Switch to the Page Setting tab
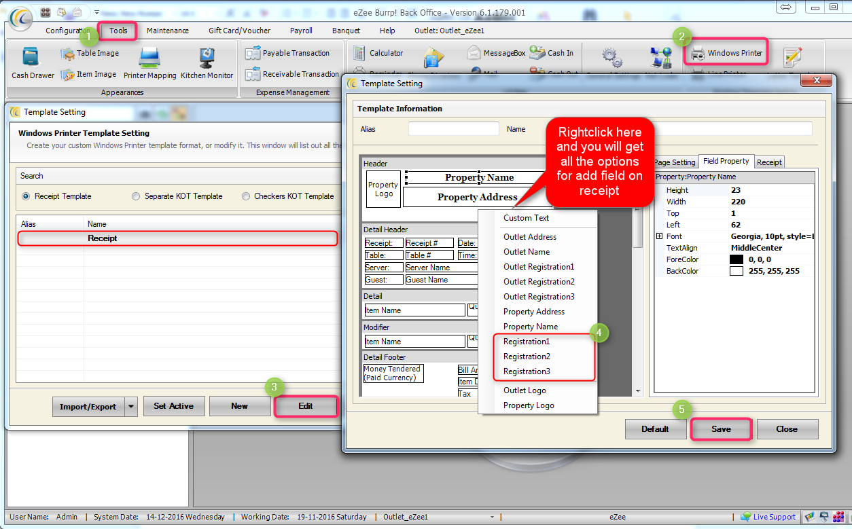The image size is (852, 529). (675, 162)
